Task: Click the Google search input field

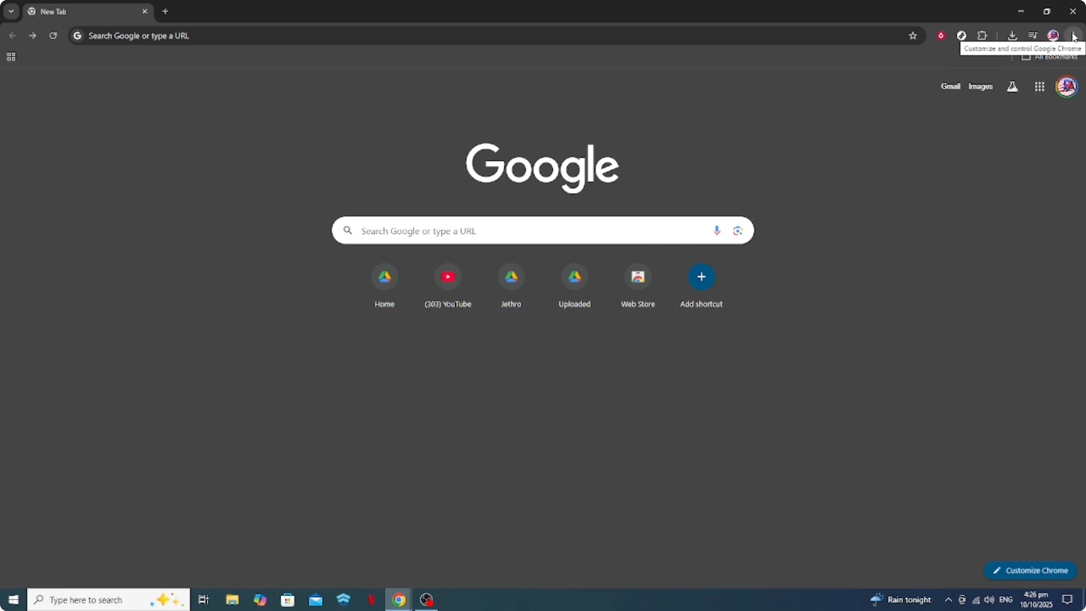Action: click(x=542, y=231)
